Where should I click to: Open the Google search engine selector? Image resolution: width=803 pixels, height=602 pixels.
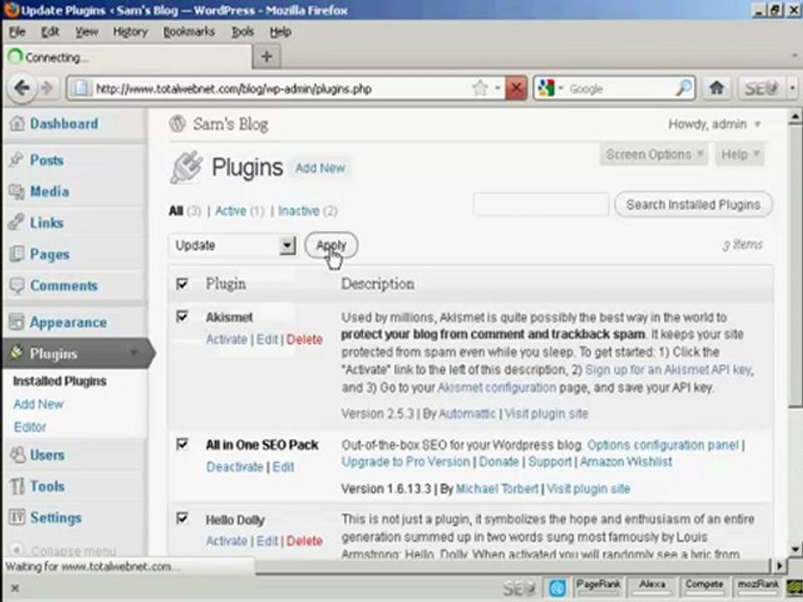(551, 89)
